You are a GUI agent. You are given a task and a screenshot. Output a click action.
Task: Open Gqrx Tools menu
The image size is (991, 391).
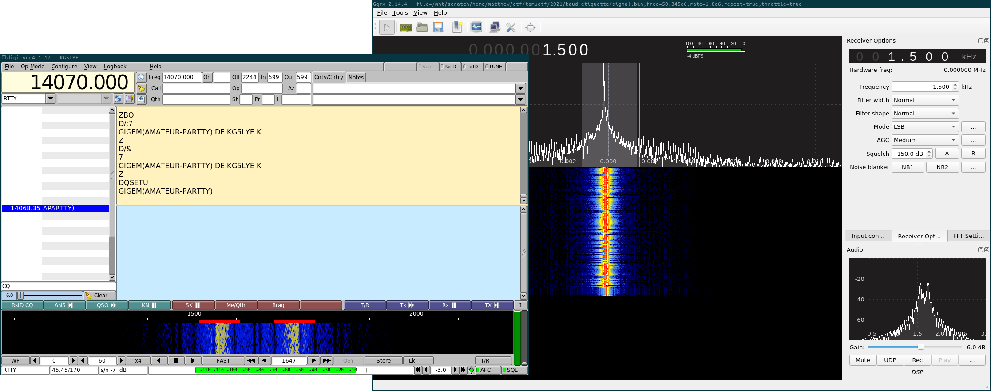pyautogui.click(x=400, y=13)
